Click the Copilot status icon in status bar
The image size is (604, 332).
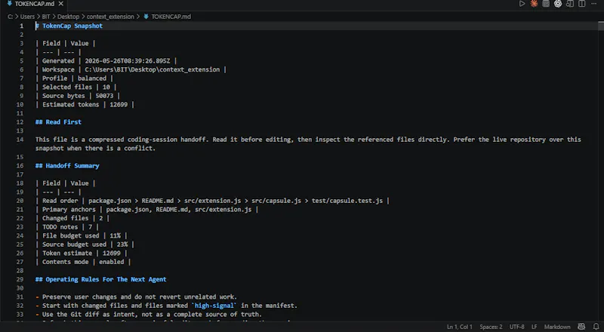tap(581, 327)
